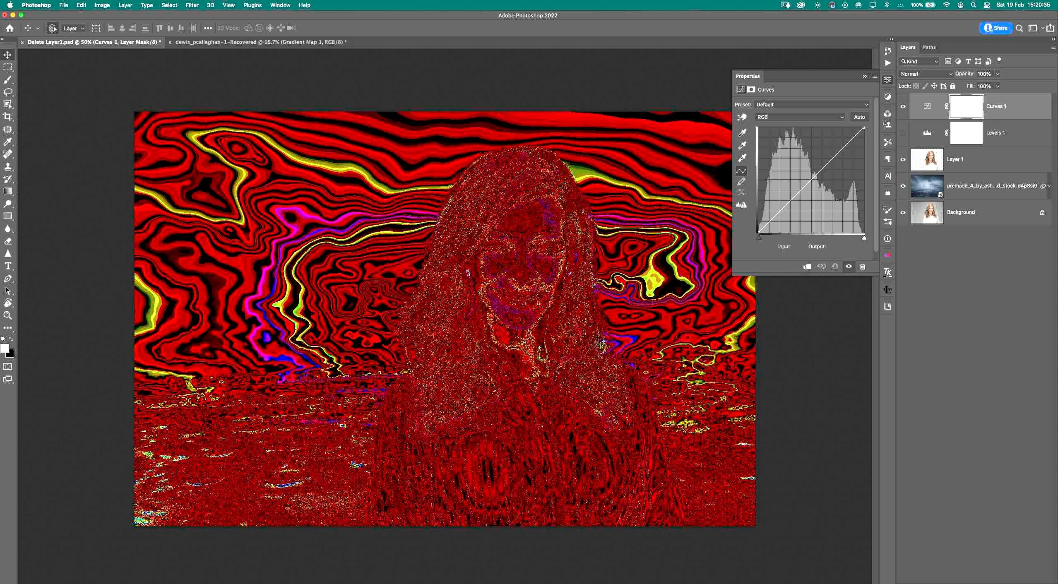Select the Zoom tool in toolbar
This screenshot has height=584, width=1058.
point(7,315)
